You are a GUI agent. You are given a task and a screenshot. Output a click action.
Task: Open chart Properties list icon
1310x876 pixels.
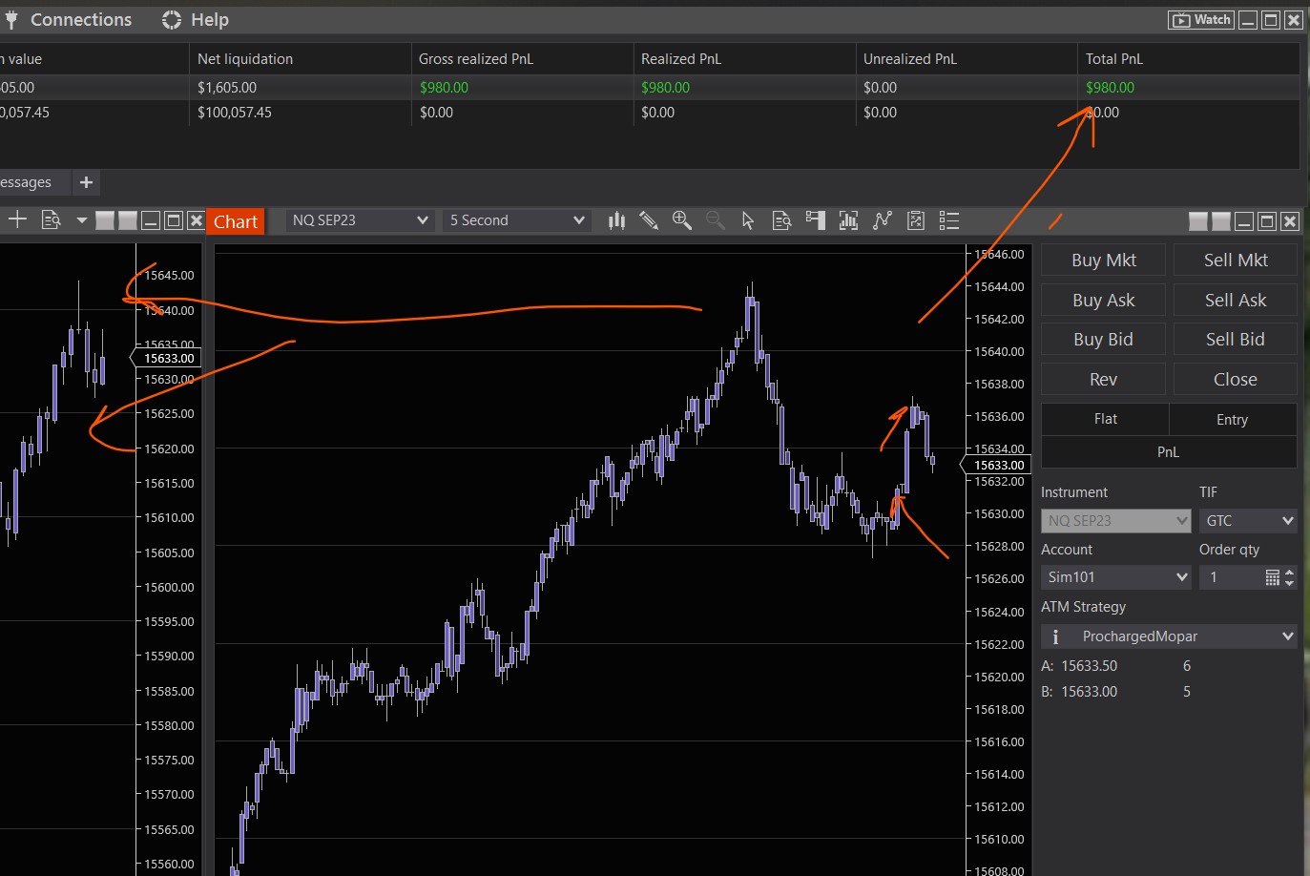coord(949,220)
